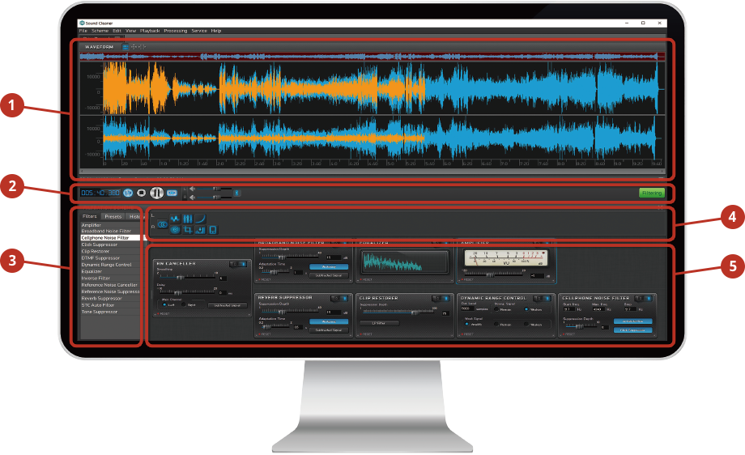Click the 005:40.380 time display
745x455 pixels.
tap(100, 193)
